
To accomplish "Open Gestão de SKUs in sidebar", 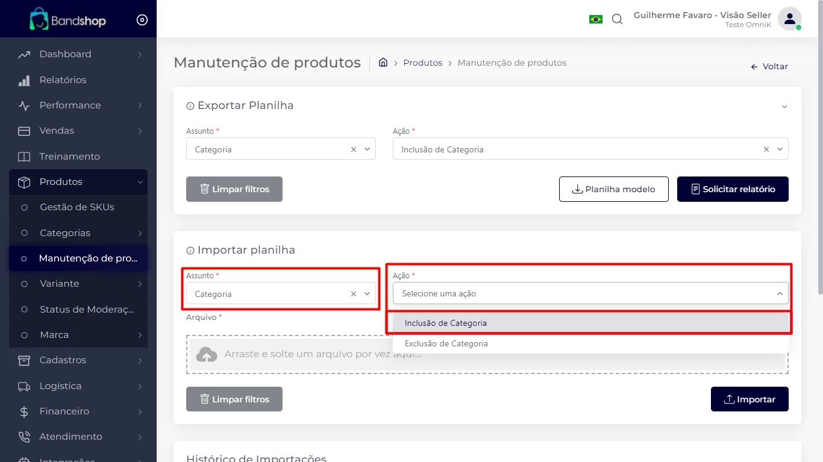I will coord(77,207).
